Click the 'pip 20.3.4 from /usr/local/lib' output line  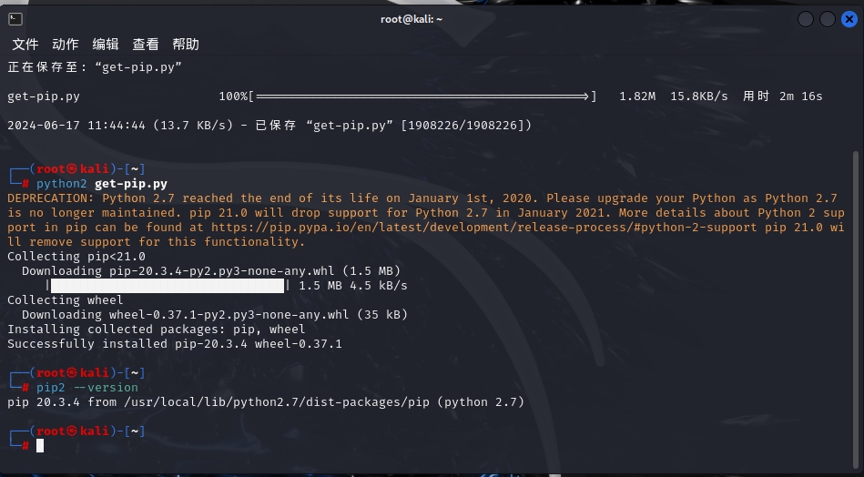tap(266, 402)
